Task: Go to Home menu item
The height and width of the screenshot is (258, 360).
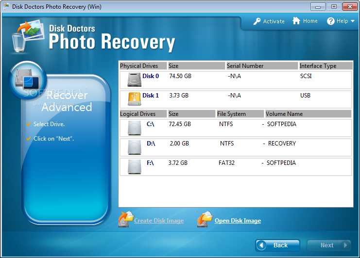Action: [310, 21]
